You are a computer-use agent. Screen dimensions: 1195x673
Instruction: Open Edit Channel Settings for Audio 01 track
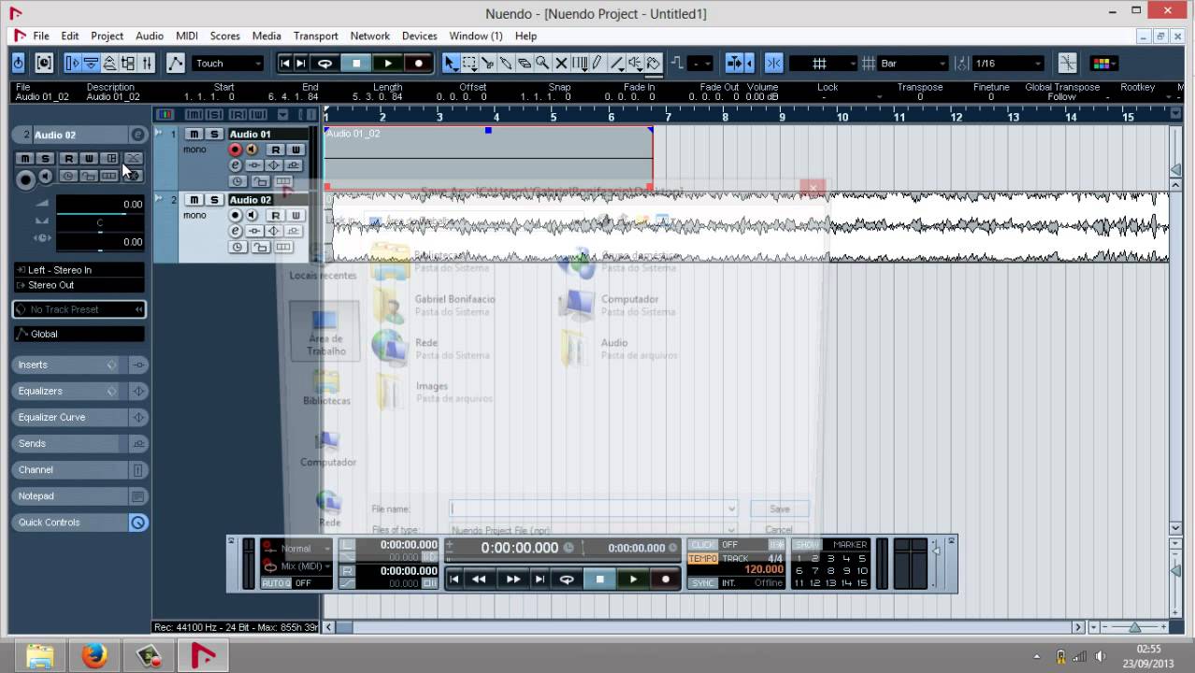(236, 165)
